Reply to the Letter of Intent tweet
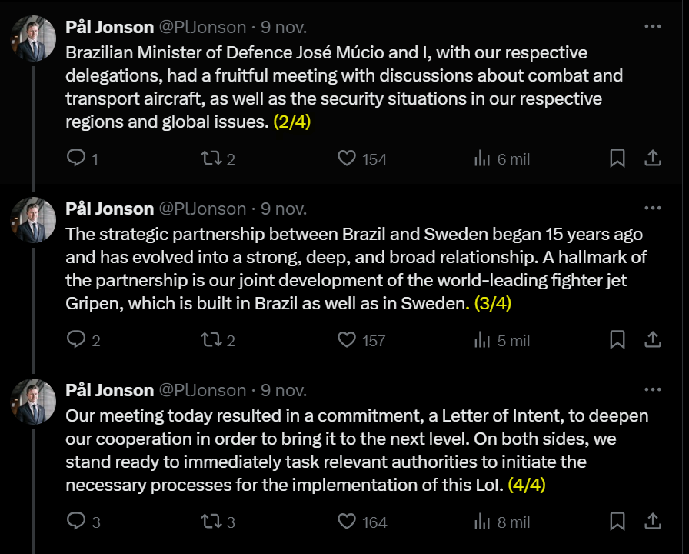This screenshot has height=554, width=689. tap(76, 522)
